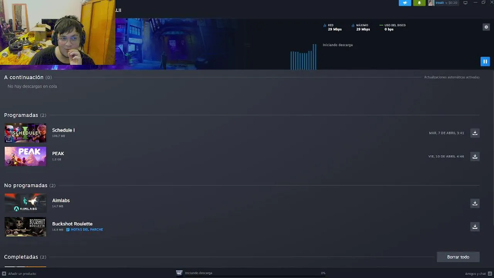Image resolution: width=494 pixels, height=278 pixels.
Task: Click Borrar todo button
Action: pos(458,257)
